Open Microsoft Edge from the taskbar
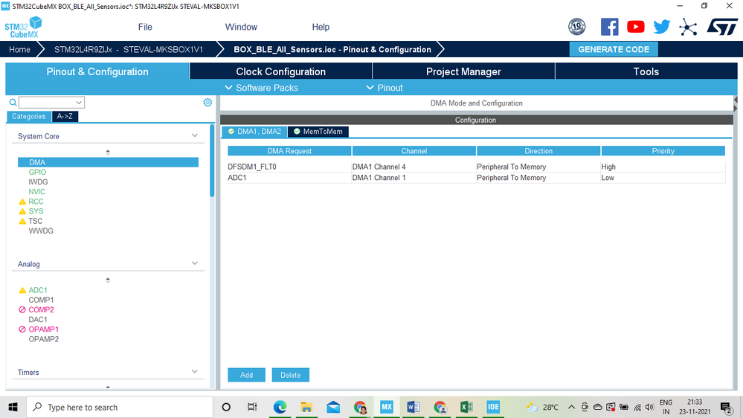This screenshot has width=743, height=418. (280, 407)
